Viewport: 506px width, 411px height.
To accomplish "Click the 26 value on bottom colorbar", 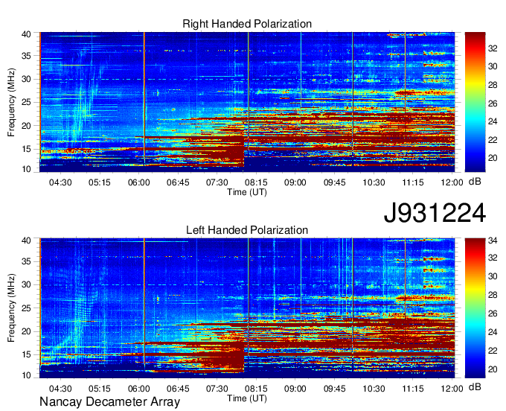I will coord(493,313).
